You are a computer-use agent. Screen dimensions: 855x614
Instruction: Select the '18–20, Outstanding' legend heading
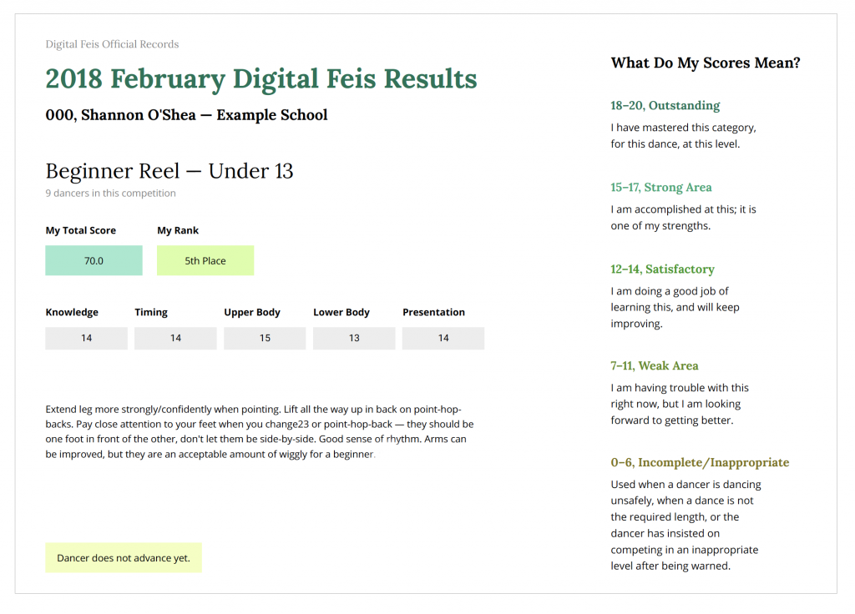(x=665, y=106)
